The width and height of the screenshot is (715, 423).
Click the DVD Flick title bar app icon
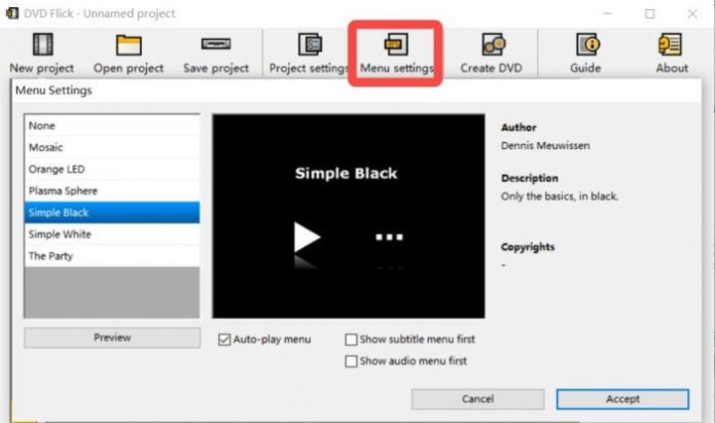tap(12, 13)
